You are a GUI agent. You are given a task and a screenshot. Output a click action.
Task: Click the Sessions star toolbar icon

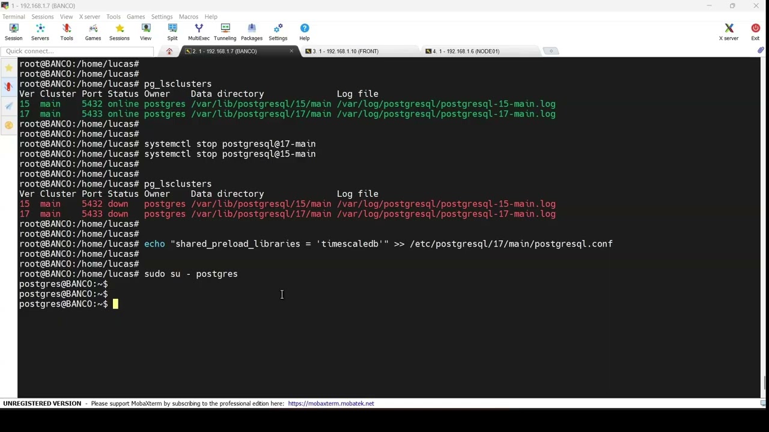pos(120,32)
